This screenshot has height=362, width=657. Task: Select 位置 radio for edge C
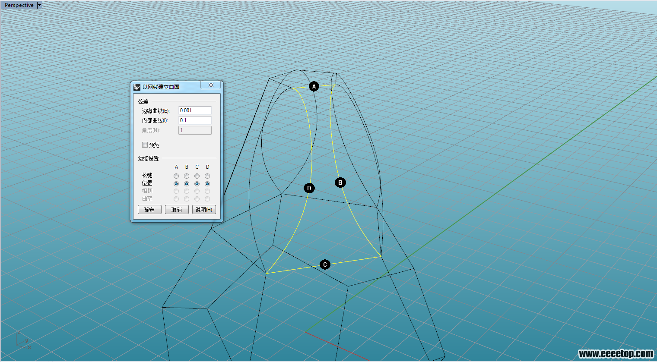tap(197, 184)
